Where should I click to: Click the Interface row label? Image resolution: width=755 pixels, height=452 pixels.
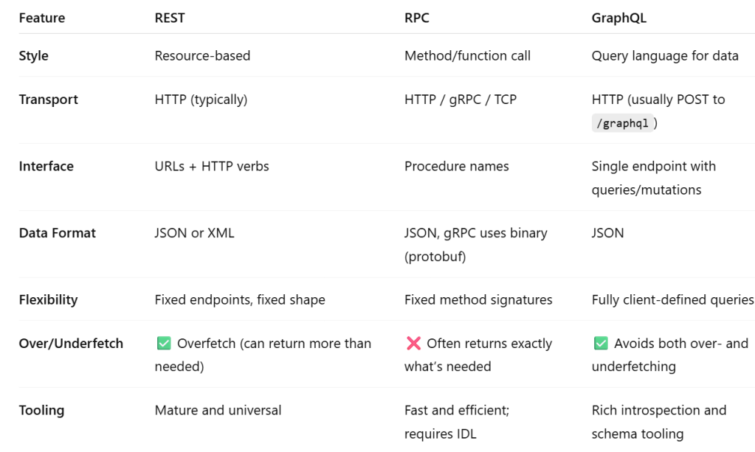tap(46, 167)
